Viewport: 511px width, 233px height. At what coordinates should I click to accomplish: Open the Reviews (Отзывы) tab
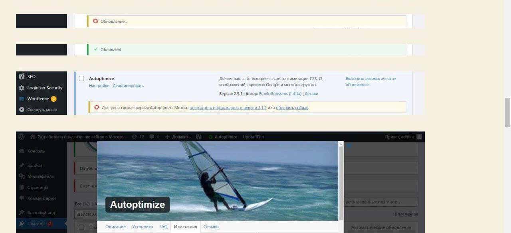click(x=211, y=227)
